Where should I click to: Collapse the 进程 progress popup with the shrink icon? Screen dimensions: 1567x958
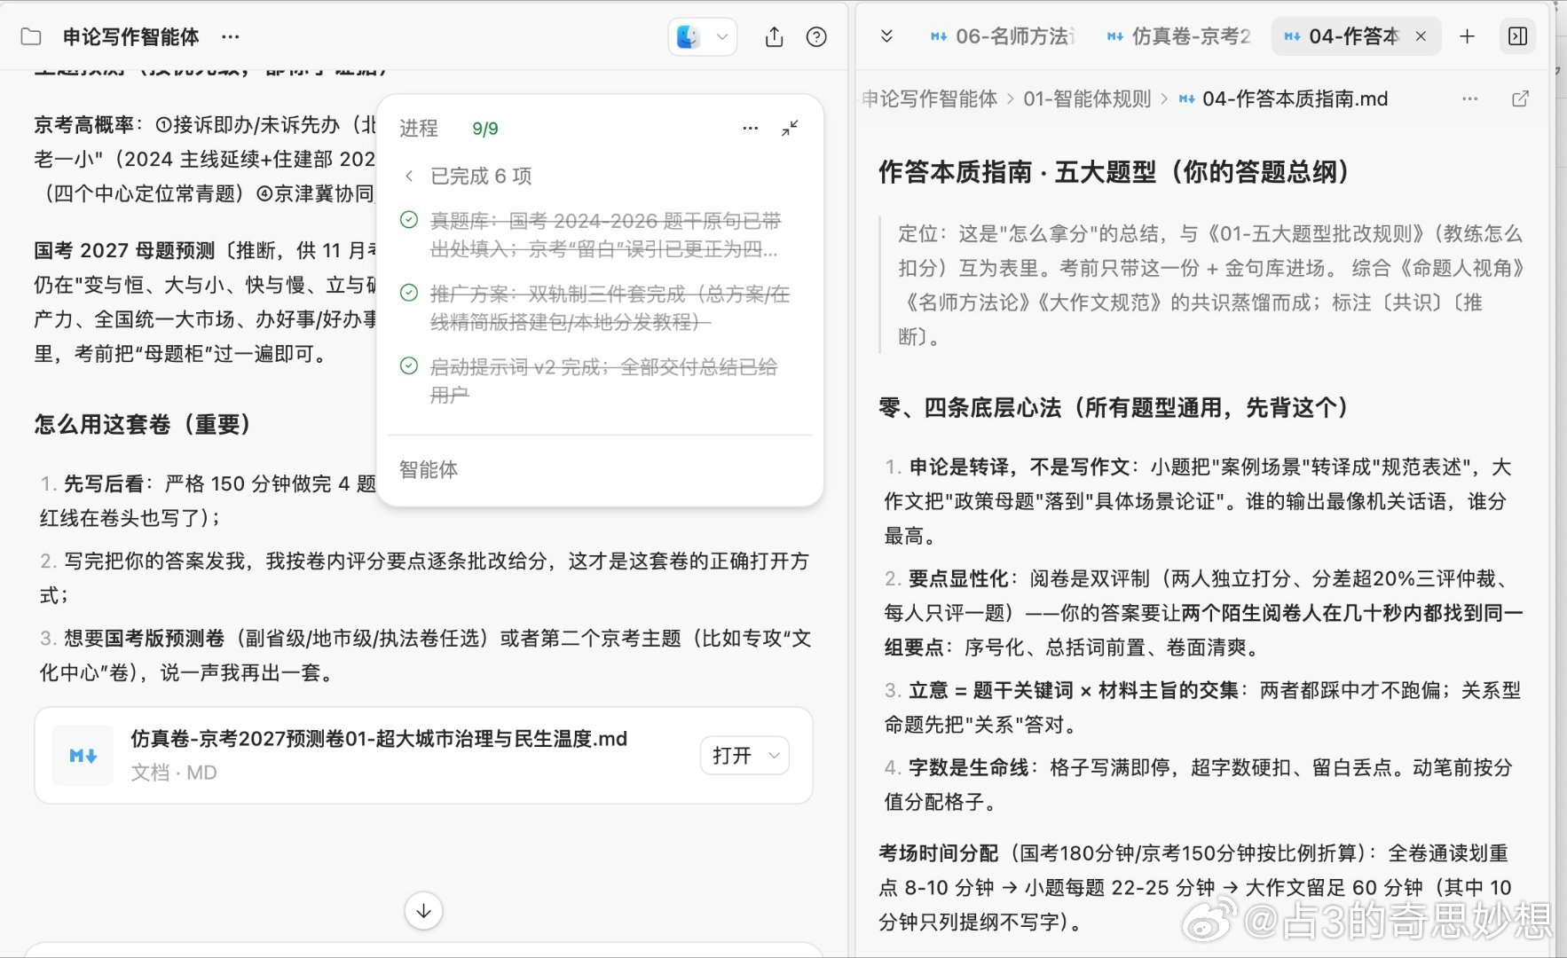[790, 129]
